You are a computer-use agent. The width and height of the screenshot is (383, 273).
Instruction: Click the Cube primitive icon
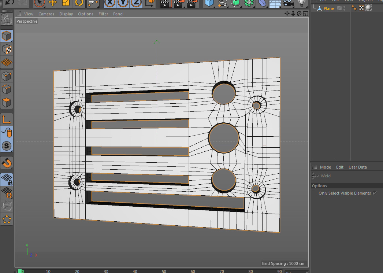click(209, 3)
